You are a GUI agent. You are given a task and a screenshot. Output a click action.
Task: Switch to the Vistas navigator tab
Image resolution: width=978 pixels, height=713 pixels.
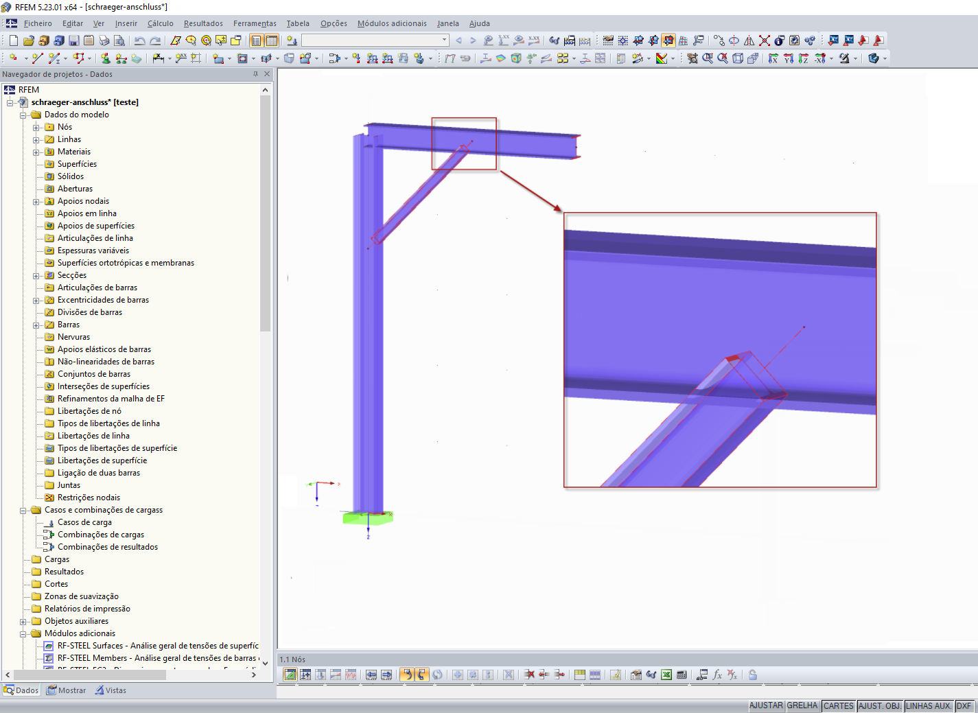tap(111, 690)
